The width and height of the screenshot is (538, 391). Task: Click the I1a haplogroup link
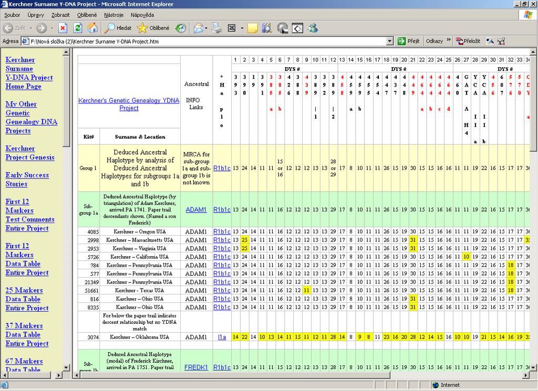click(x=222, y=337)
